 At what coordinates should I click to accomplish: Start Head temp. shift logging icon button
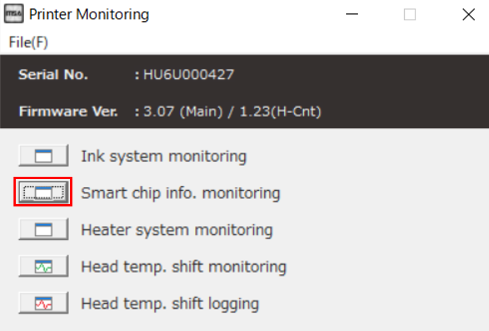(x=43, y=304)
